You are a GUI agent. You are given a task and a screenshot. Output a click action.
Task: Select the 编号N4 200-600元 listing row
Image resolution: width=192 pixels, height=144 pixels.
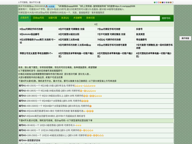[x=96, y=101]
